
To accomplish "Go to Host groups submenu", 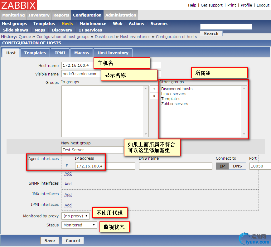I will point(14,23).
